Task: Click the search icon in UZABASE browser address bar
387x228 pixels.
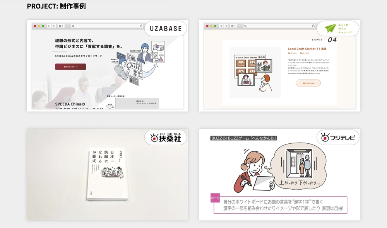Action: click(x=73, y=26)
